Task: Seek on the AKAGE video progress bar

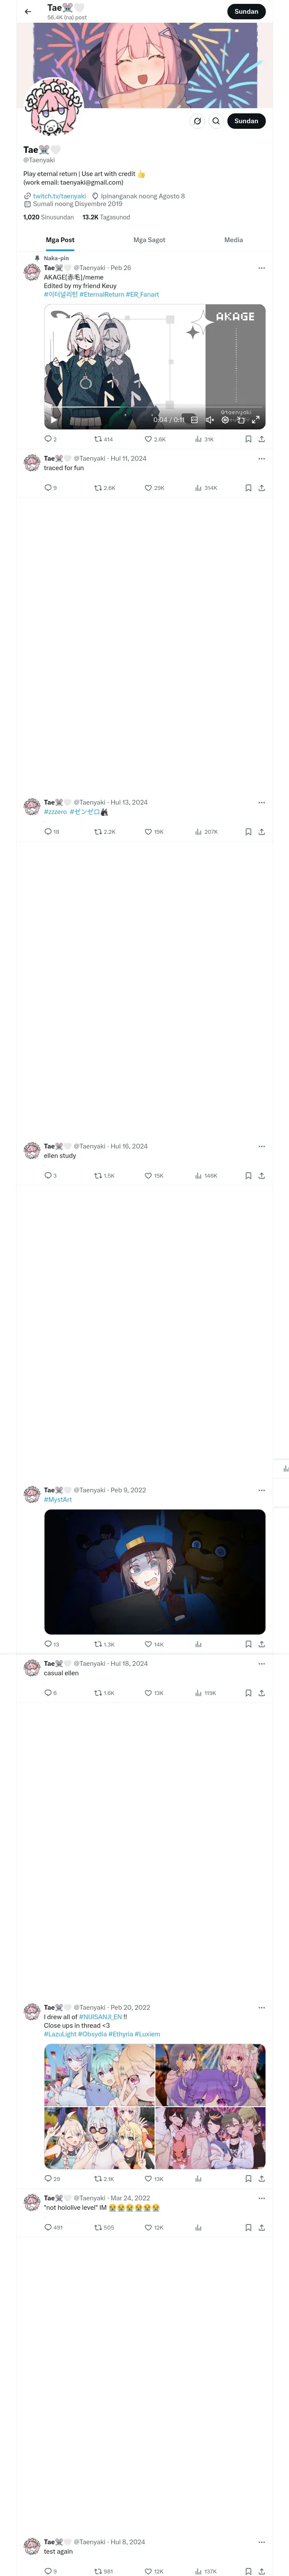Action: (x=155, y=408)
